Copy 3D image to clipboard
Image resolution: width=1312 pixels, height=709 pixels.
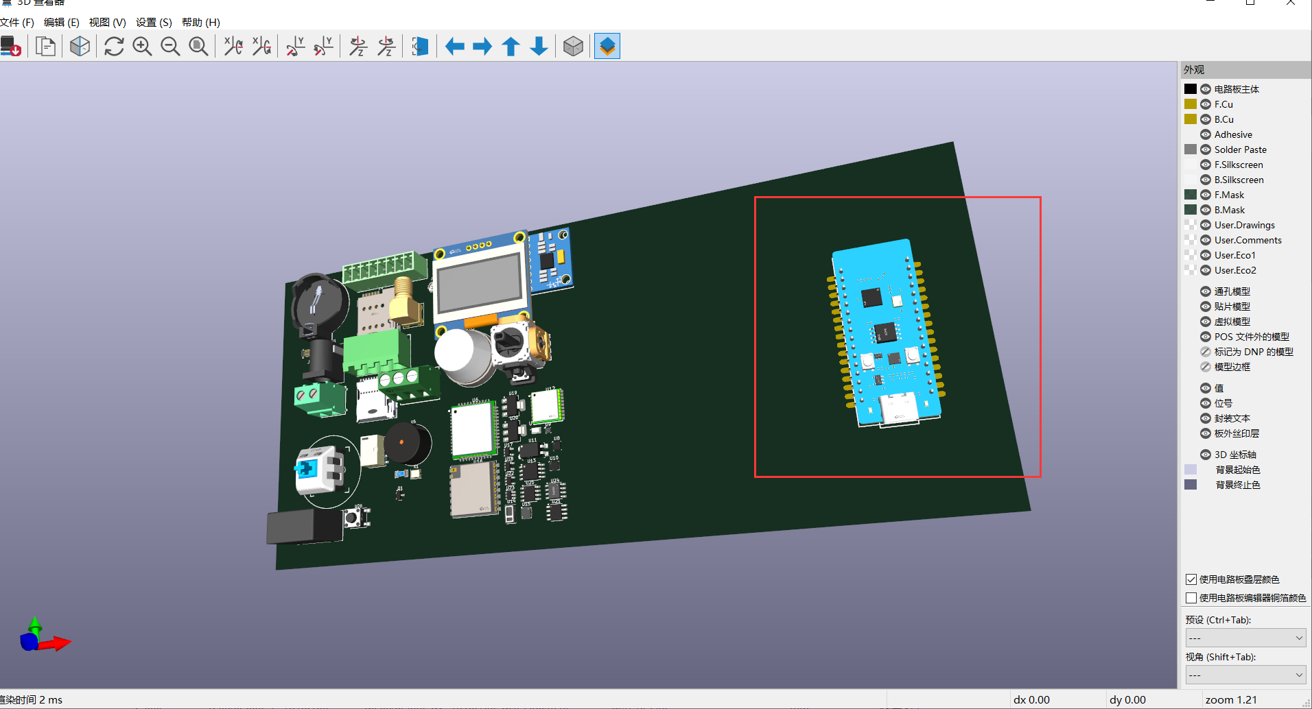(45, 47)
